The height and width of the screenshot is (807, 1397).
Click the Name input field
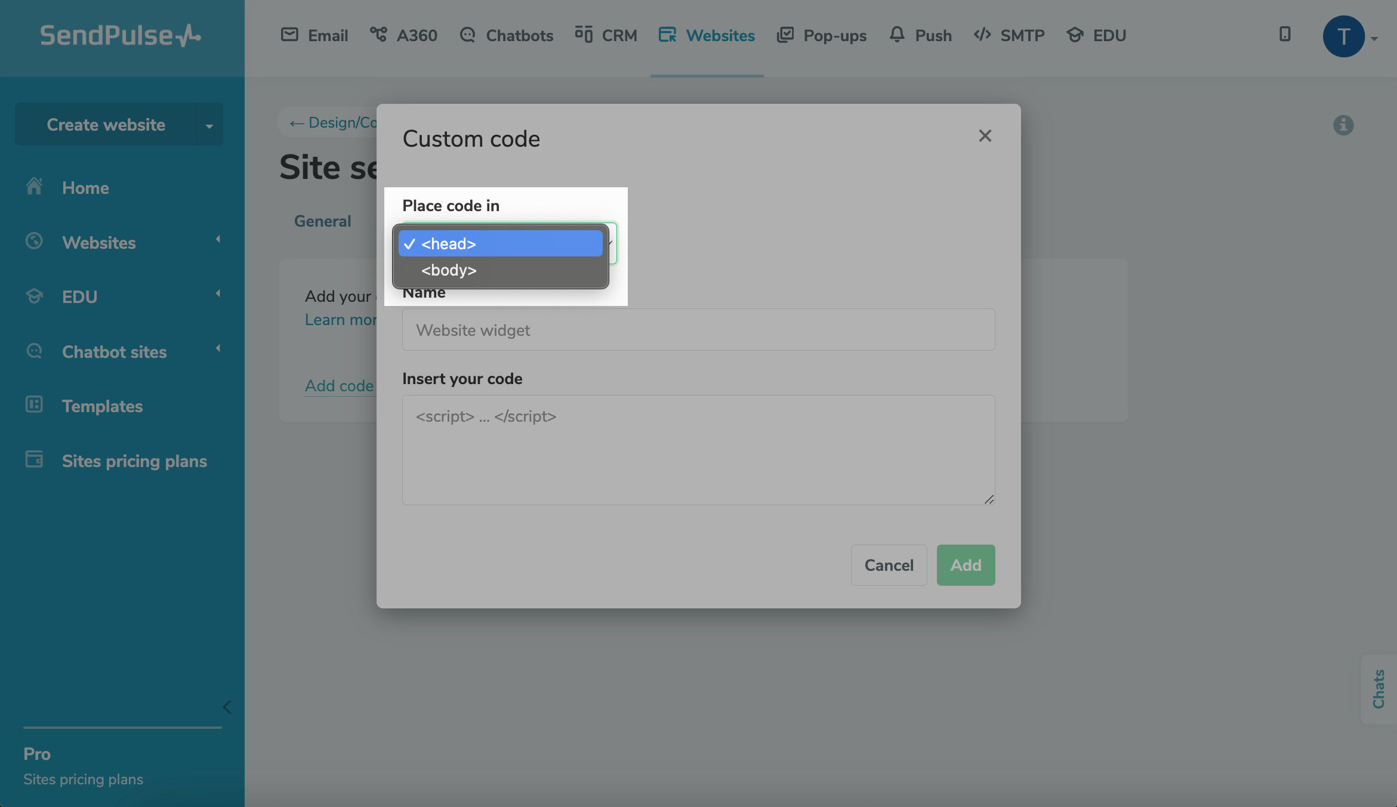(x=698, y=330)
